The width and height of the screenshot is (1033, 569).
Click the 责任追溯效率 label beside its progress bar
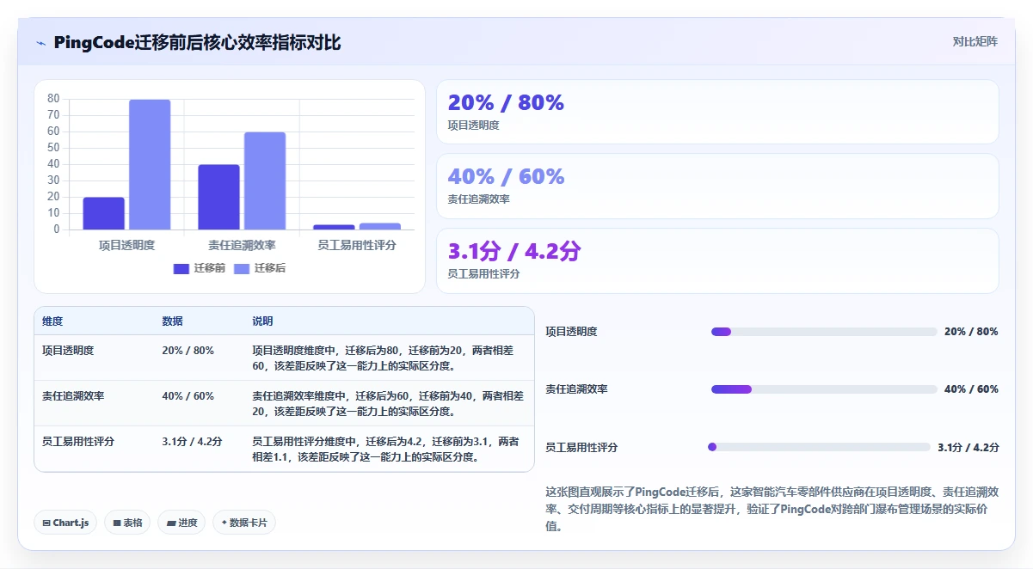tap(576, 389)
